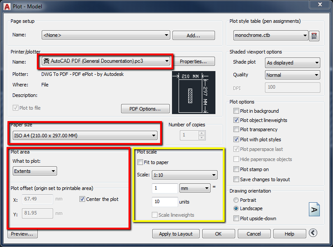This screenshot has height=247, width=333.
Task: Enable Plot in background checkbox
Action: 236,111
